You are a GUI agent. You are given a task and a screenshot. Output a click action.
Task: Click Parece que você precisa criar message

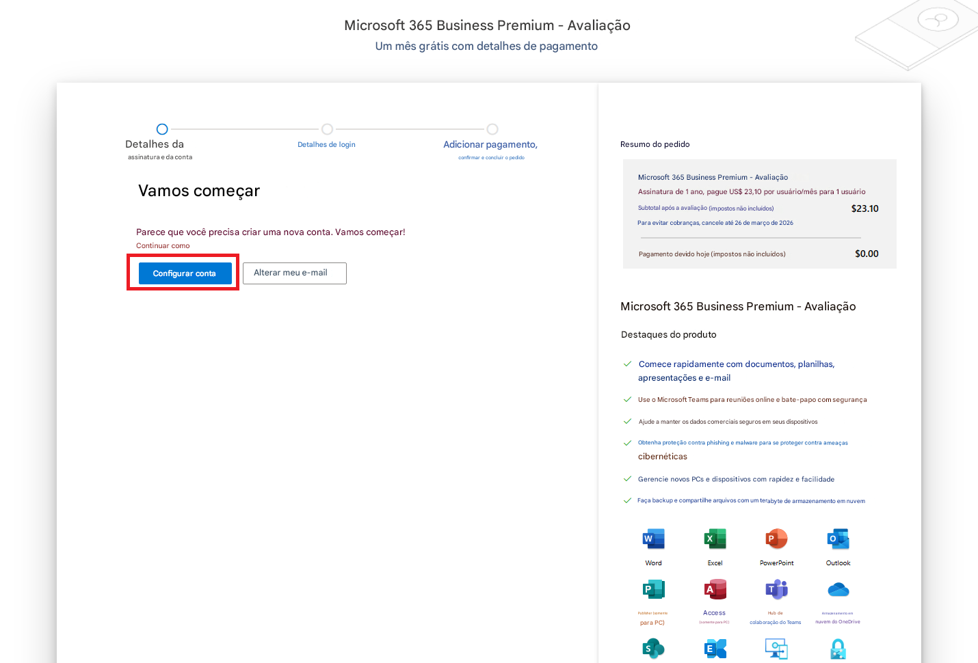(x=271, y=232)
